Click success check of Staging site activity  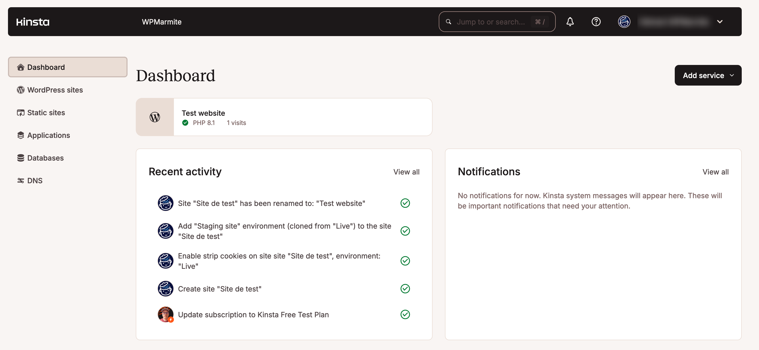(405, 231)
